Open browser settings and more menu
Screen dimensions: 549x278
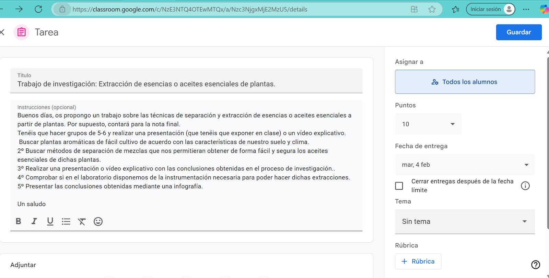tap(526, 9)
